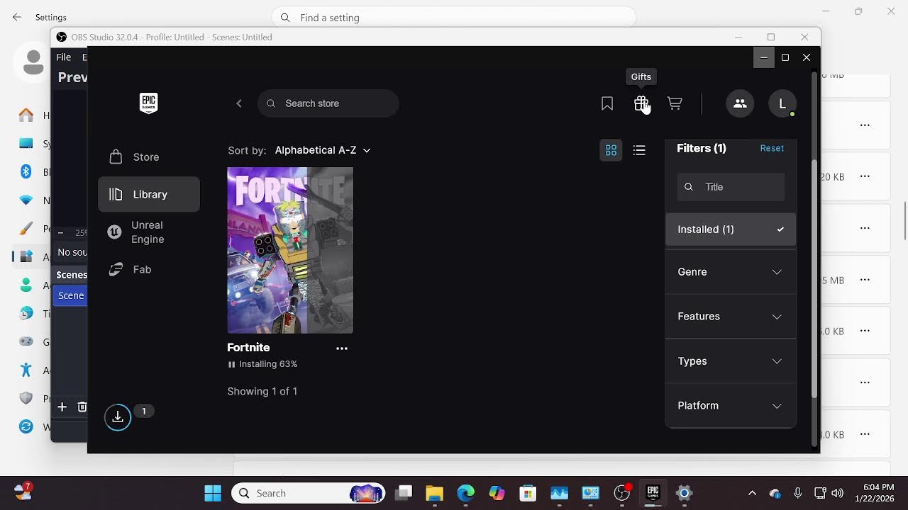
Task: Open the volume control in system tray
Action: (838, 493)
